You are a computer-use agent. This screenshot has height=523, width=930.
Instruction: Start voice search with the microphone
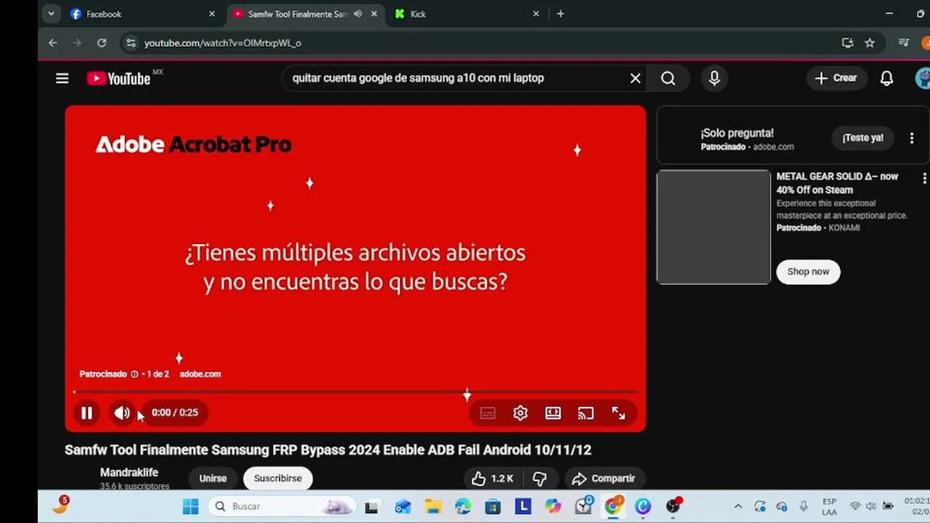pos(714,78)
